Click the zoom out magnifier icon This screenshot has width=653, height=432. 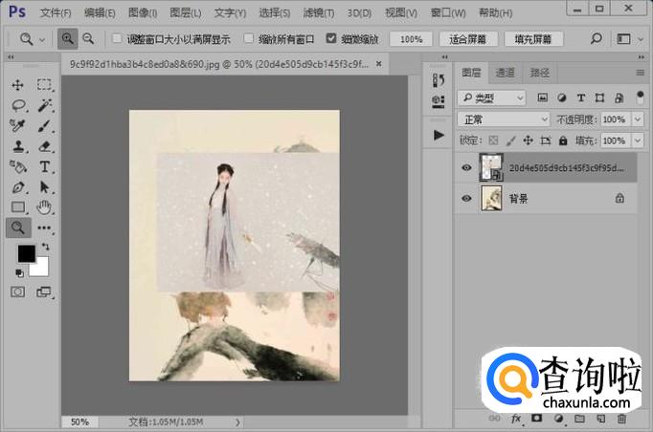(x=88, y=39)
